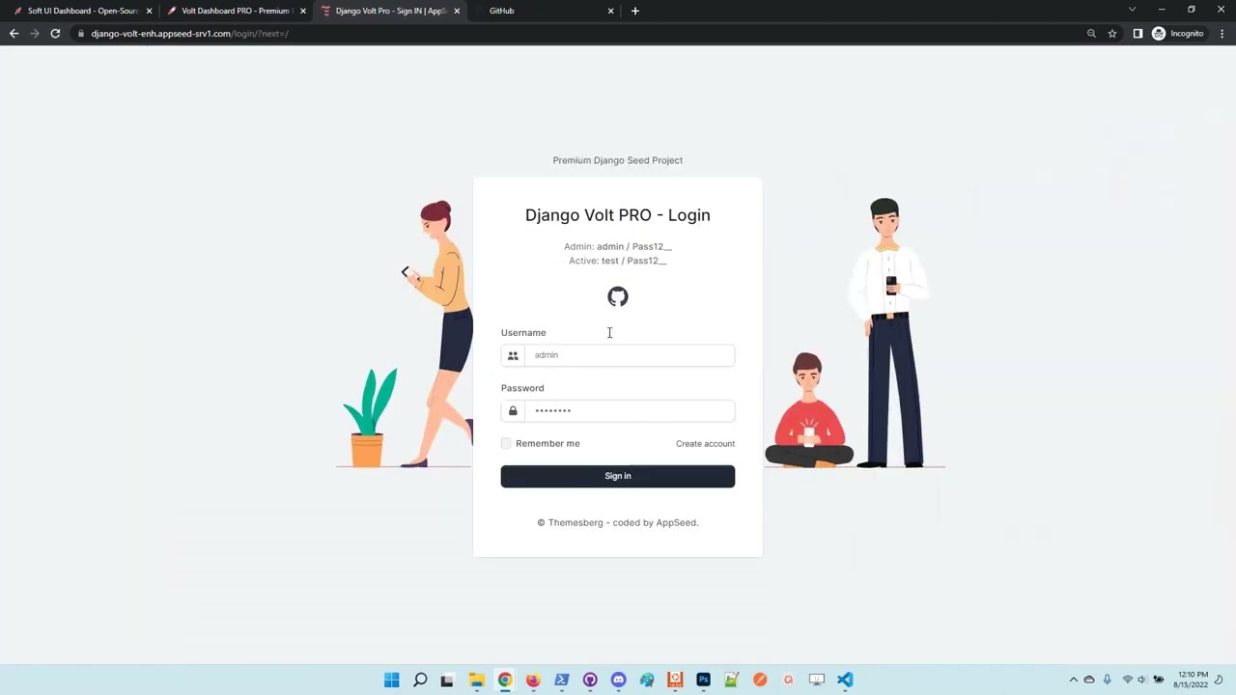Open the Chrome three-dot menu
This screenshot has height=695, width=1236.
click(1222, 34)
